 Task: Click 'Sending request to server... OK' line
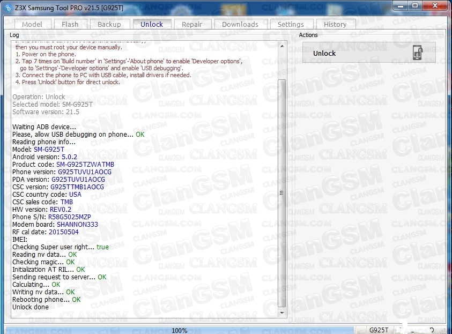pyautogui.click(x=60, y=277)
